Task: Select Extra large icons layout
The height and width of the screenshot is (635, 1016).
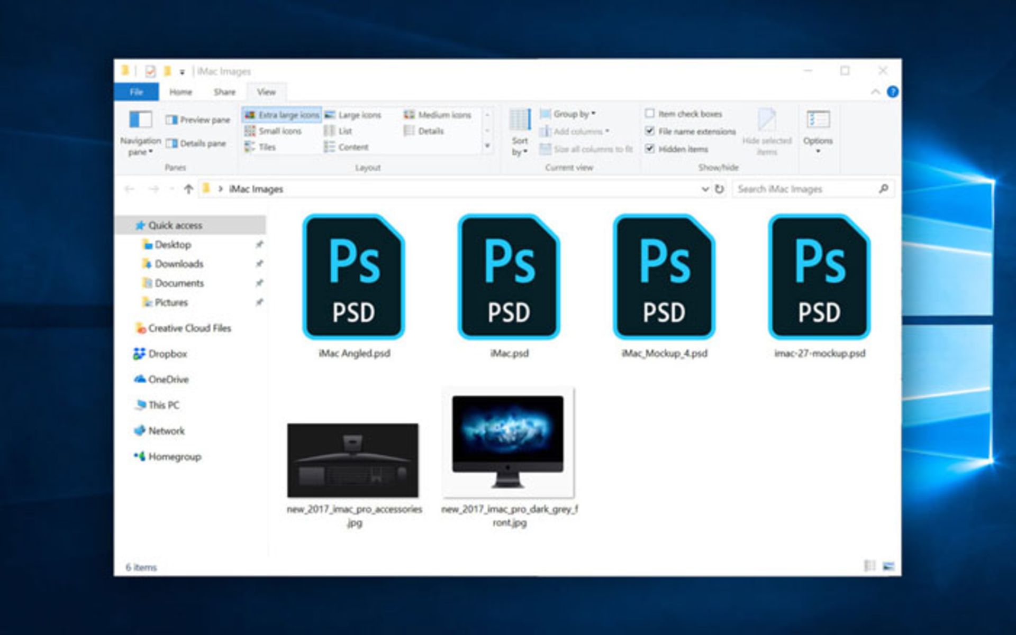Action: click(283, 115)
